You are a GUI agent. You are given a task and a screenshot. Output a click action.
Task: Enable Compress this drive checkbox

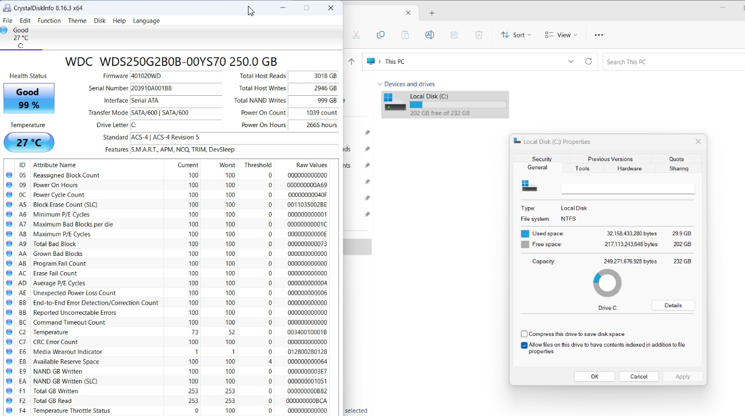point(524,334)
